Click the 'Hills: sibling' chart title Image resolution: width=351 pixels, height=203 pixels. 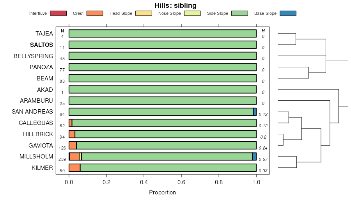pos(175,5)
